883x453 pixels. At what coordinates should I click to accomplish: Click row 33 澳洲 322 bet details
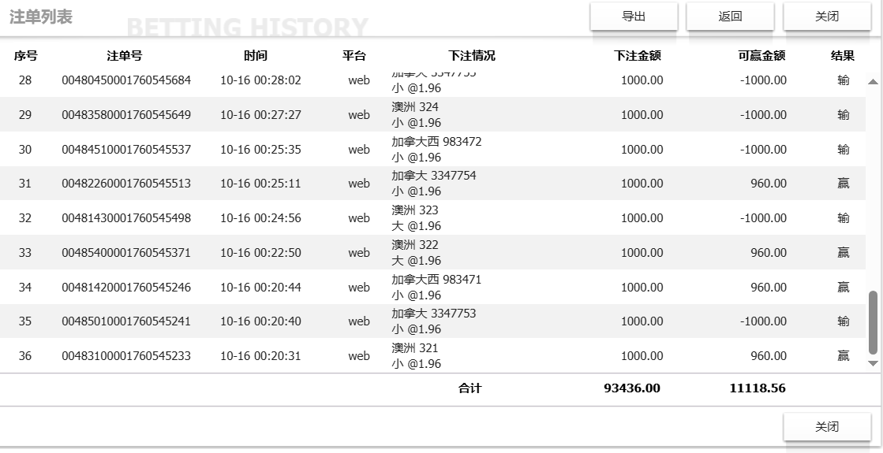click(416, 252)
